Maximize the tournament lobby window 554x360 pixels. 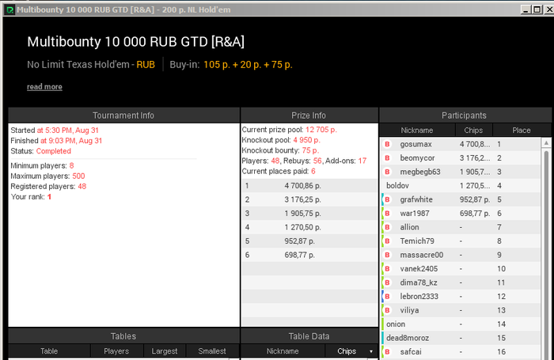(537, 9)
